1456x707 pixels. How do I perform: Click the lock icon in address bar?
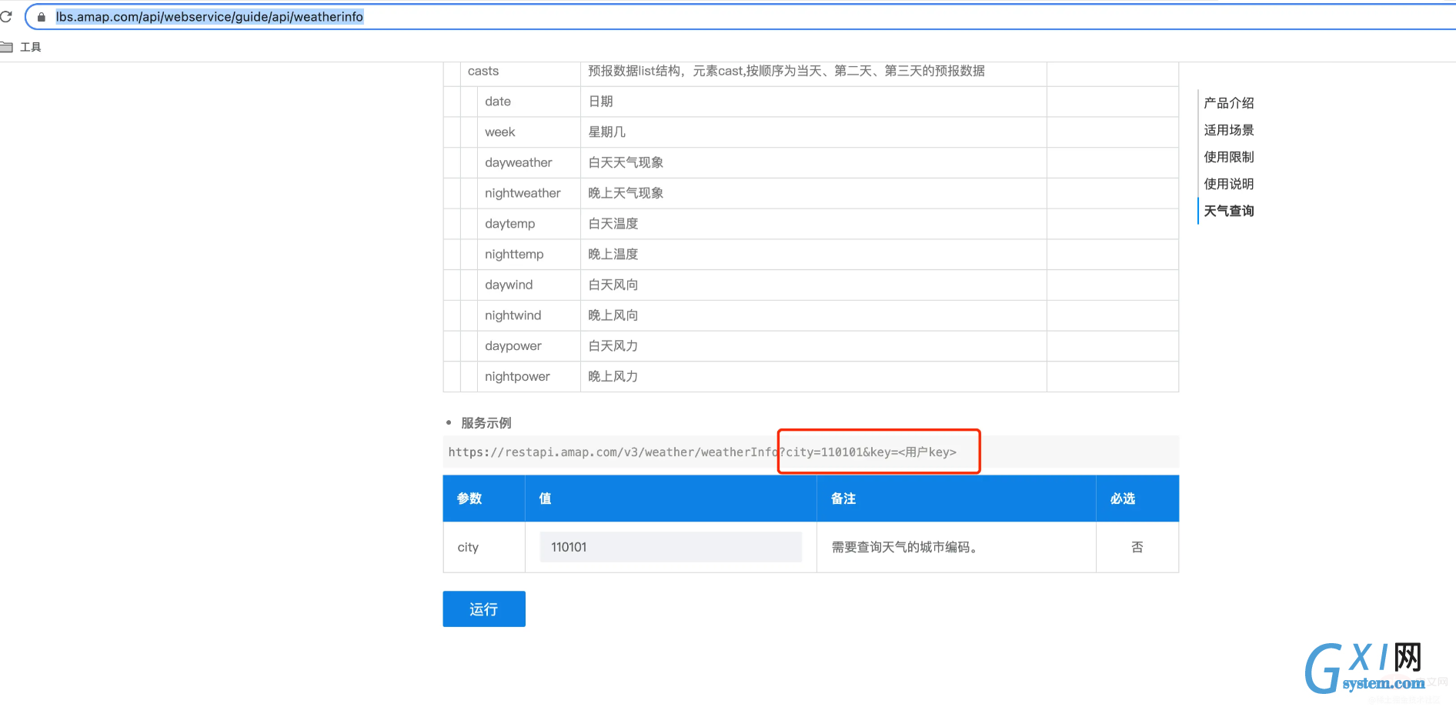[42, 17]
